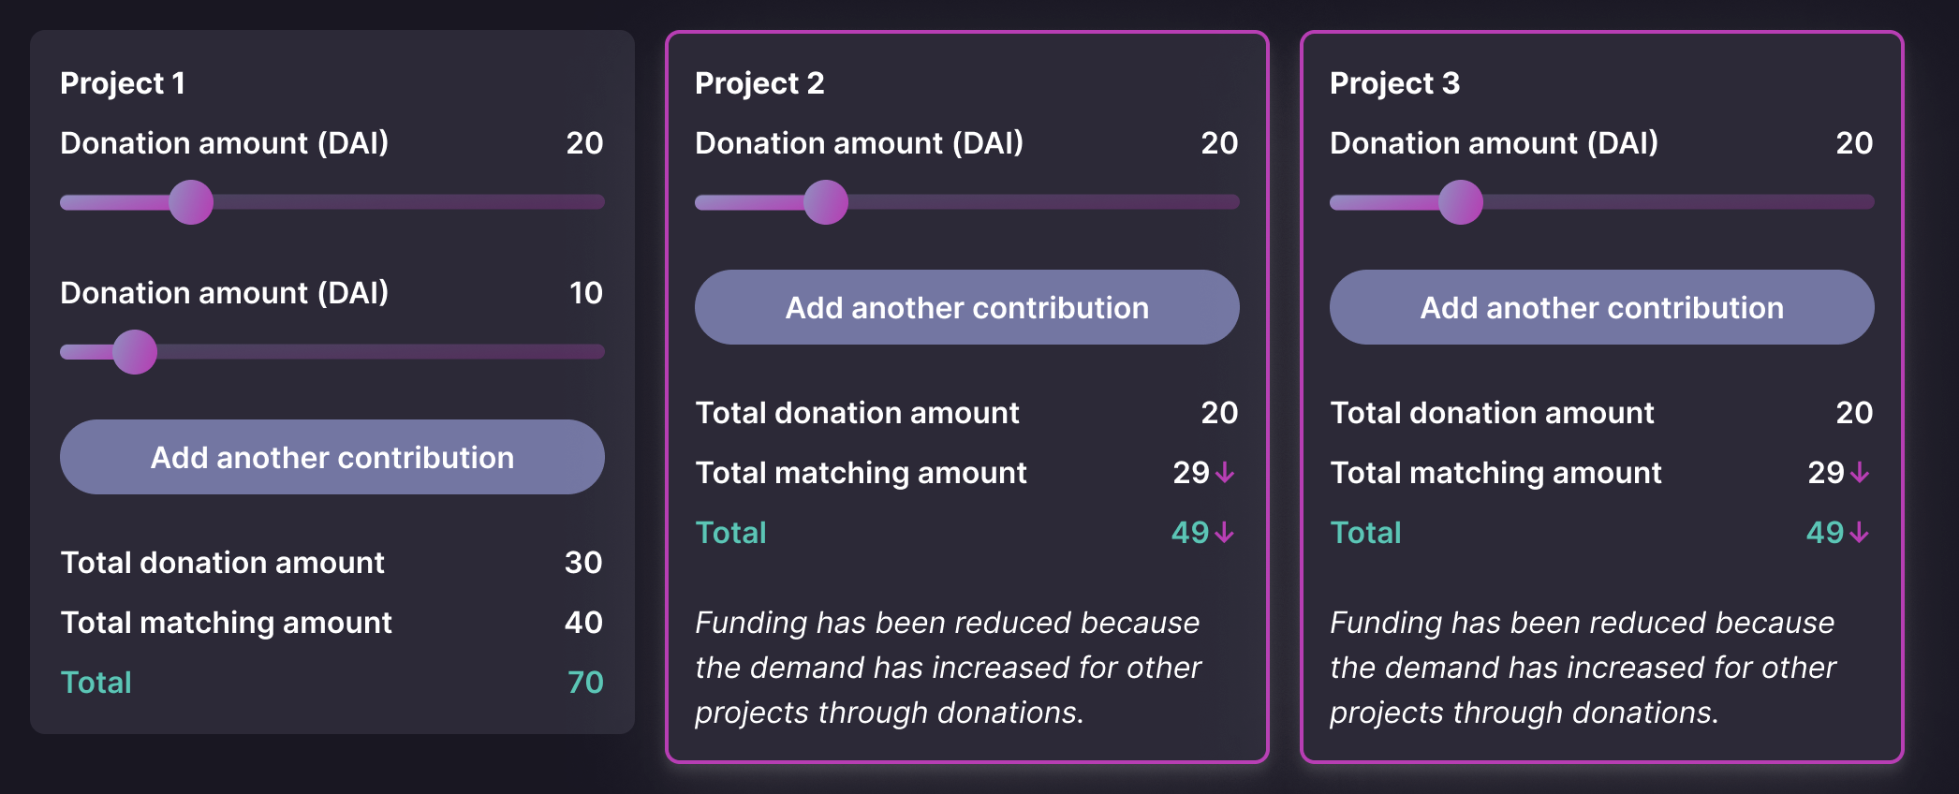This screenshot has width=1959, height=794.
Task: Click the funding reduced notice in Project 2
Action: point(948,667)
